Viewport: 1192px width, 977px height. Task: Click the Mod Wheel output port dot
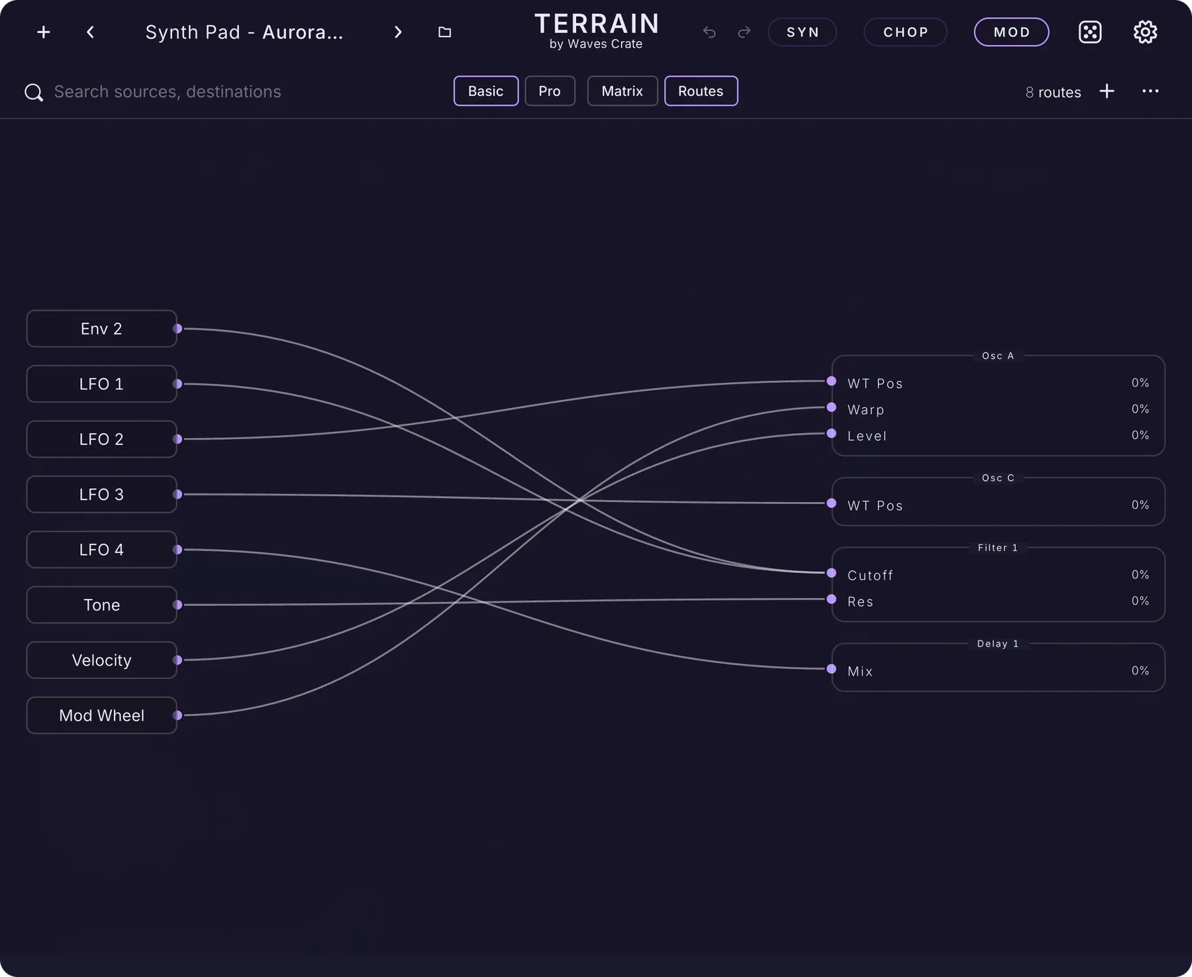(x=177, y=715)
